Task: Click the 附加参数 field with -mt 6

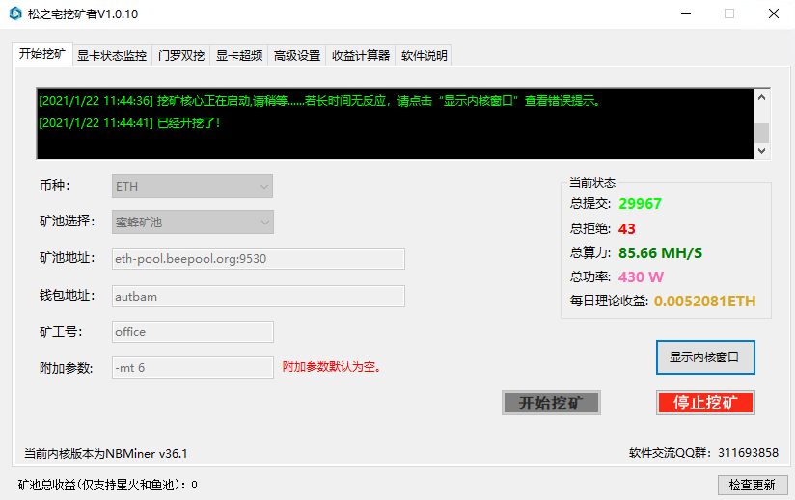Action: 193,367
